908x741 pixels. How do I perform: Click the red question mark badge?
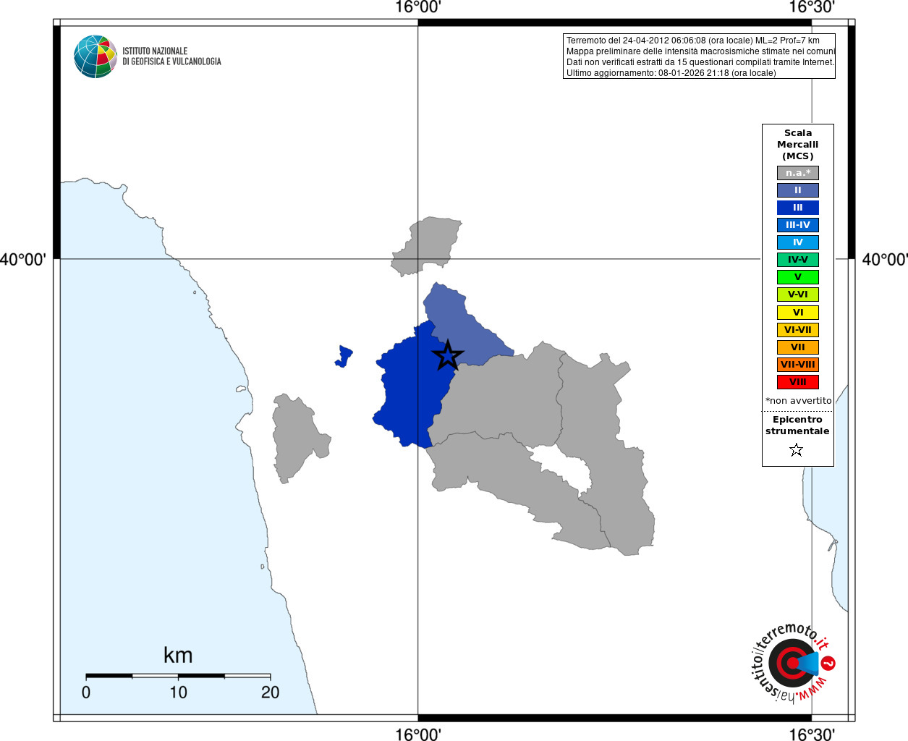[x=828, y=663]
